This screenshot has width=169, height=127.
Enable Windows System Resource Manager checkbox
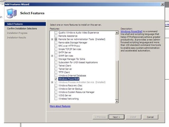56,92
